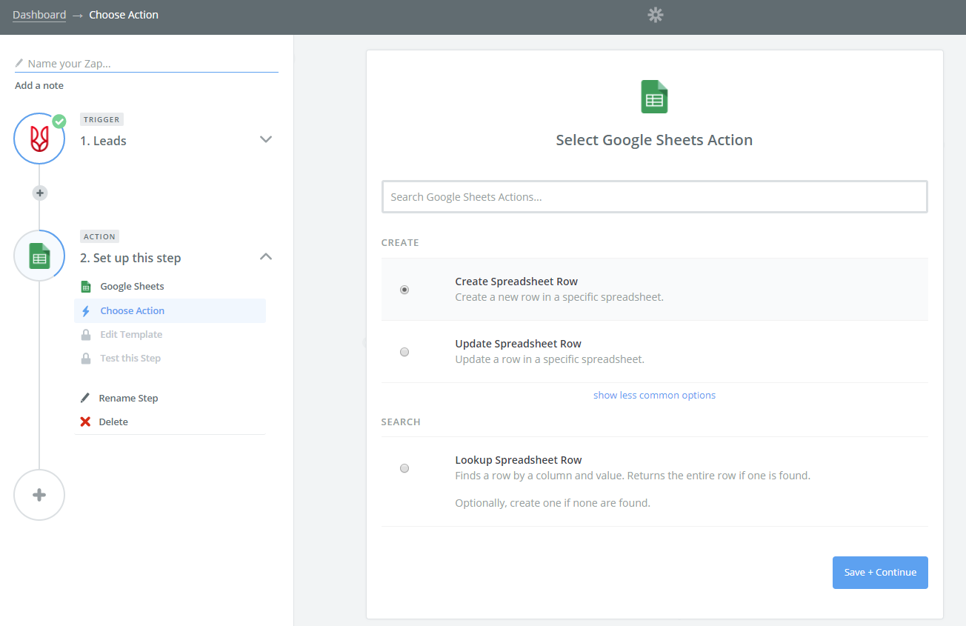Click Delete to remove the step
The image size is (966, 626).
pos(113,422)
